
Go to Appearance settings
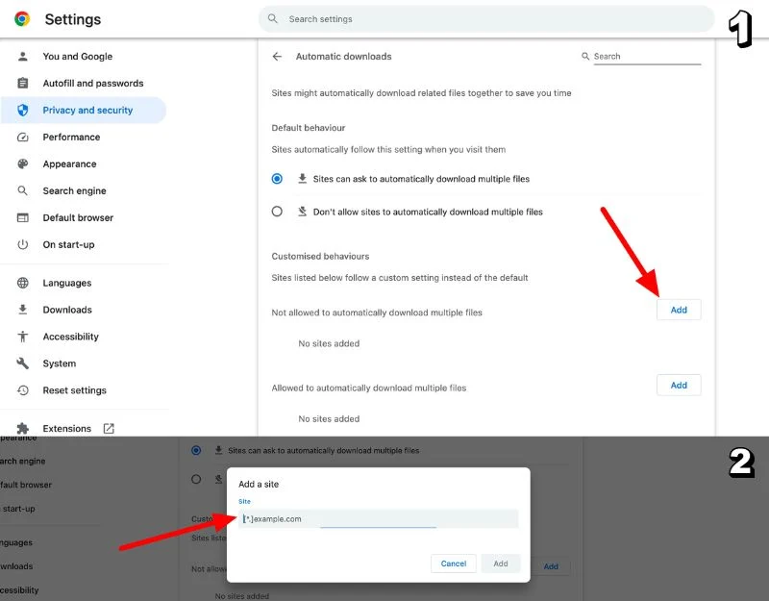tap(69, 163)
